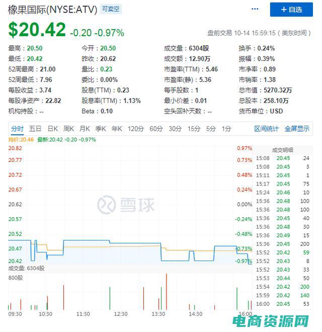The image size is (322, 332).
Task: Click the 52周最高 21.00 value
Action: (x=48, y=69)
